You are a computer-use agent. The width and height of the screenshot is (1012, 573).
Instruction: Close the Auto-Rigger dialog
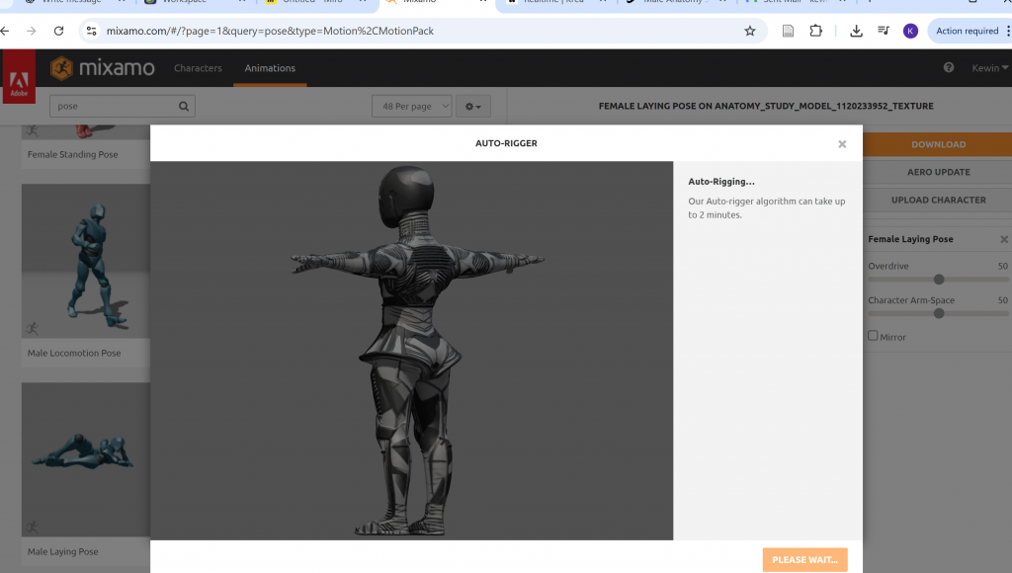coord(842,144)
